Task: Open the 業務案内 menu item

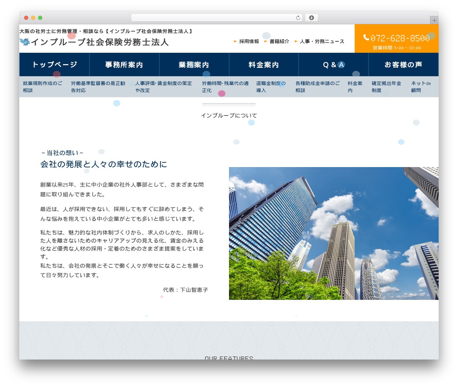Action: tap(194, 65)
